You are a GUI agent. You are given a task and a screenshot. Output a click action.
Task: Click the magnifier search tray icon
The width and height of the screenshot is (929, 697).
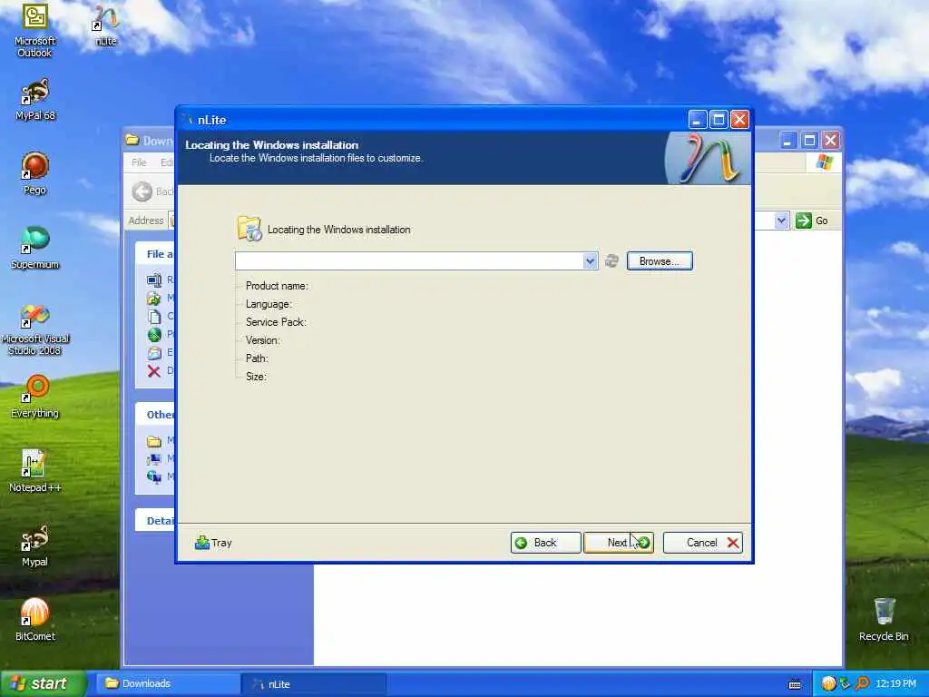tap(862, 684)
